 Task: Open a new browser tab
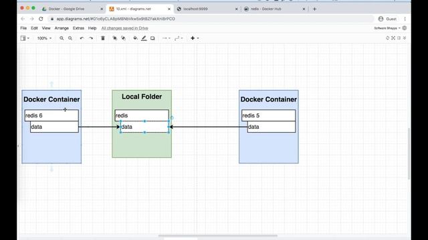click(x=314, y=9)
